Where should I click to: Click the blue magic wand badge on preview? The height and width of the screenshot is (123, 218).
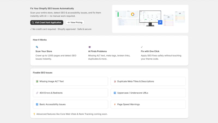click(160, 22)
